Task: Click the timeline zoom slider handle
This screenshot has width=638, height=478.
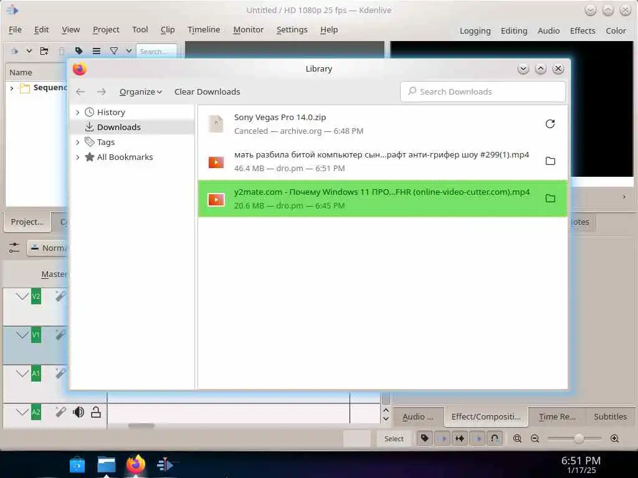Action: [x=579, y=439]
